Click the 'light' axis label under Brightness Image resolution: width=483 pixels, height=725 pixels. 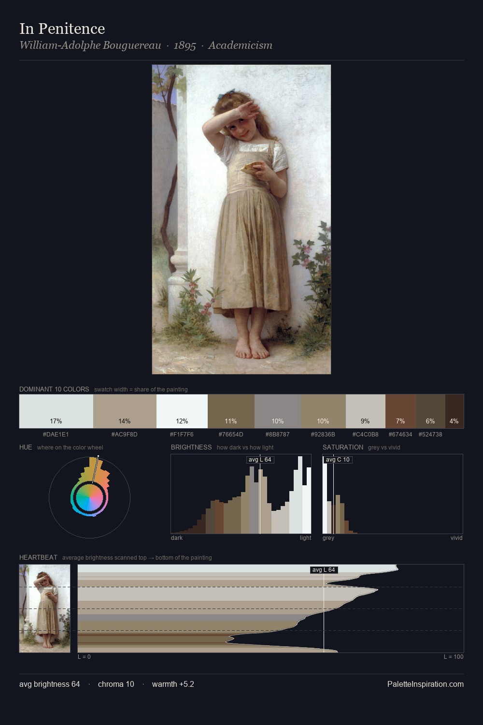[306, 538]
